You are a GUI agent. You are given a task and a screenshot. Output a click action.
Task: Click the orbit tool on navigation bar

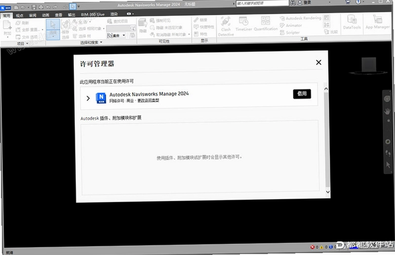388,142
